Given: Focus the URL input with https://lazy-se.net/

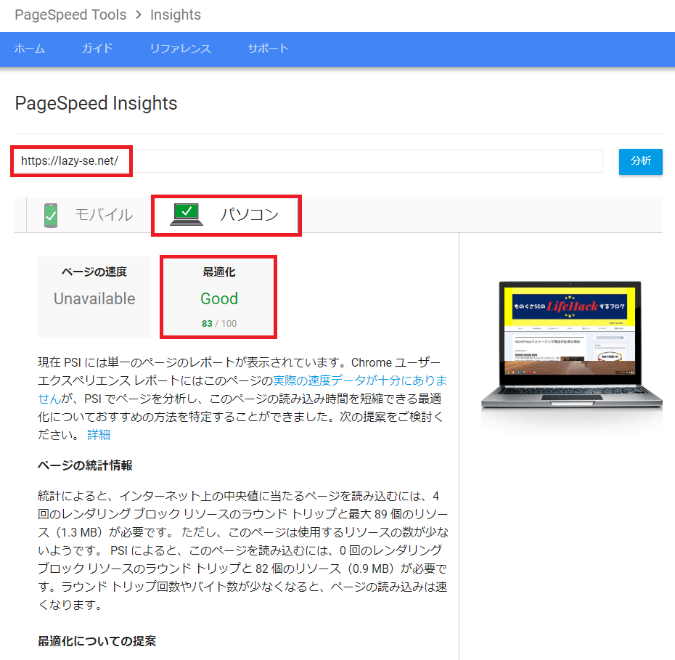Looking at the screenshot, I should pos(308,161).
